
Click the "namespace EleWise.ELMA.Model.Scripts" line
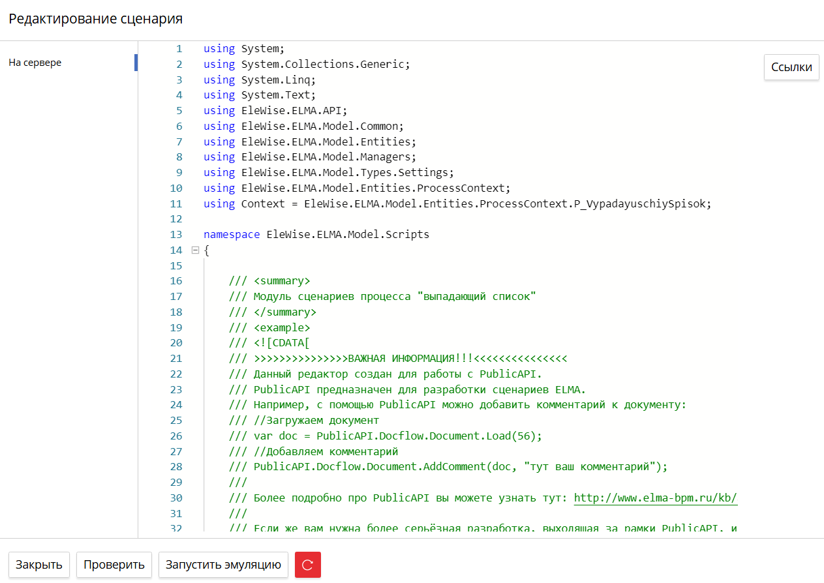pyautogui.click(x=316, y=234)
